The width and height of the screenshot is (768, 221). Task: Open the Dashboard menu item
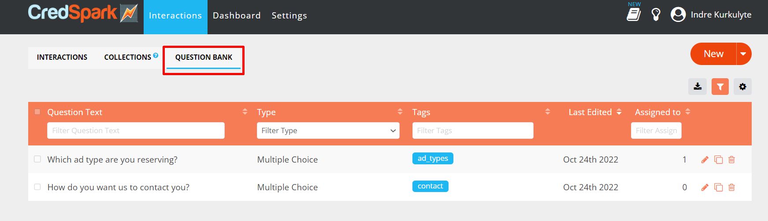(237, 15)
